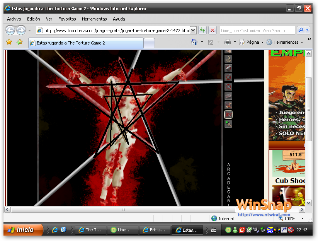The height and width of the screenshot is (241, 318).
Task: Expand search provider options arrow
Action: click(x=308, y=31)
